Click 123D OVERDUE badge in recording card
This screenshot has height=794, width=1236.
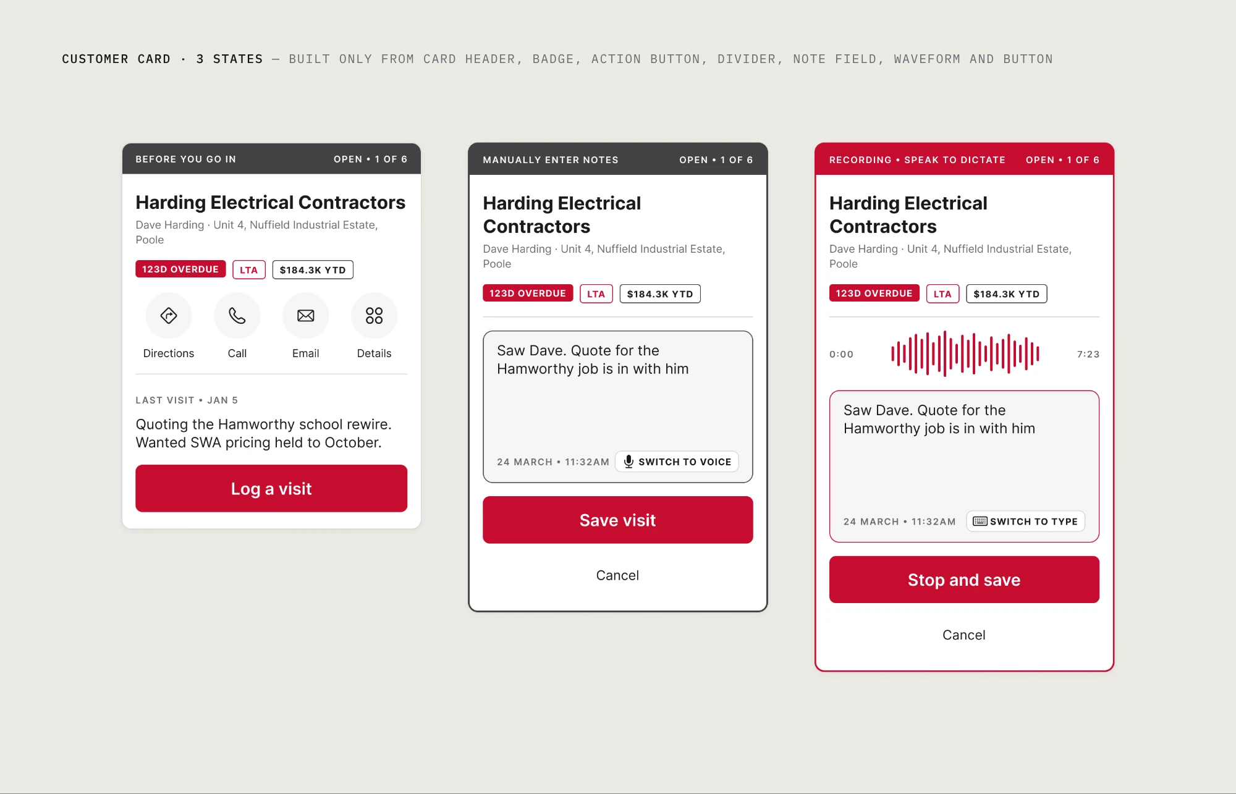(x=874, y=294)
